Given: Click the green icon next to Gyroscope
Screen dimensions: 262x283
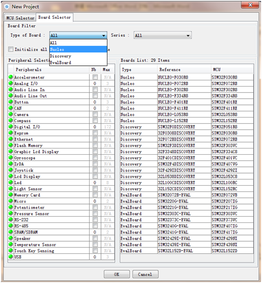Looking at the screenshot, I should (11, 157).
